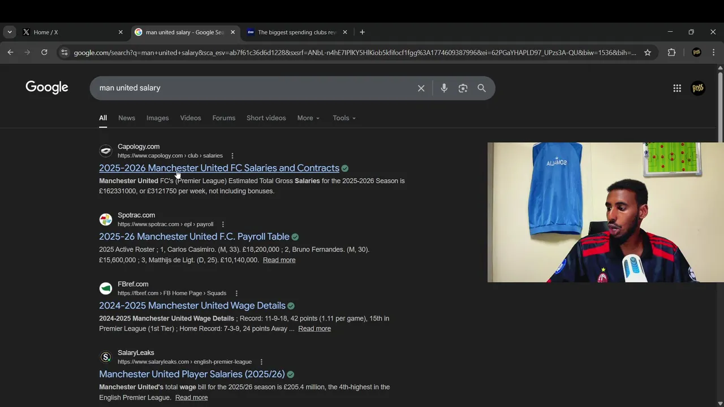
Task: Expand the Tools dropdown
Action: 344,118
